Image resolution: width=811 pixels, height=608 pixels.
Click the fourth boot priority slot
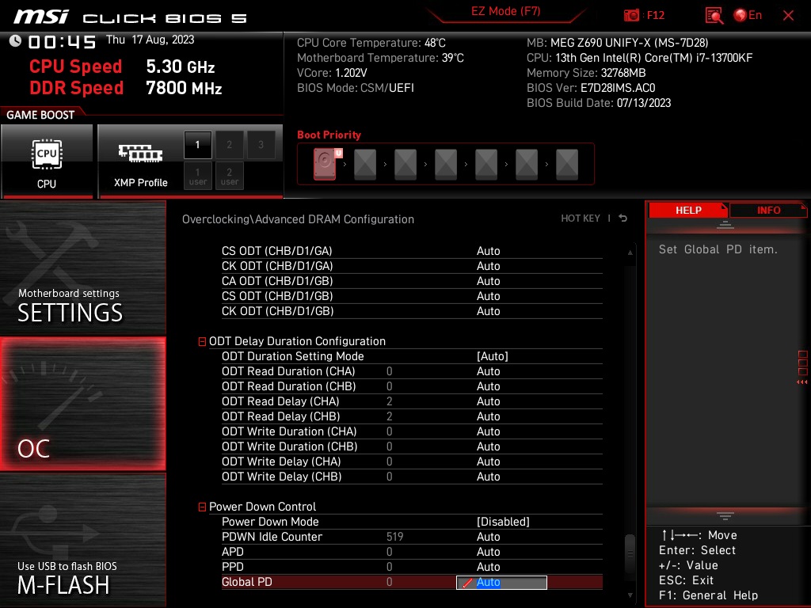pyautogui.click(x=446, y=164)
